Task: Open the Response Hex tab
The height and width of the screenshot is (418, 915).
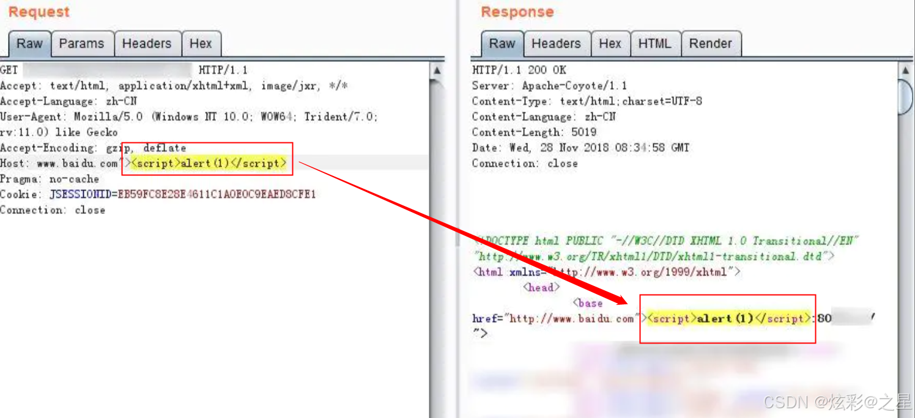Action: tap(610, 44)
